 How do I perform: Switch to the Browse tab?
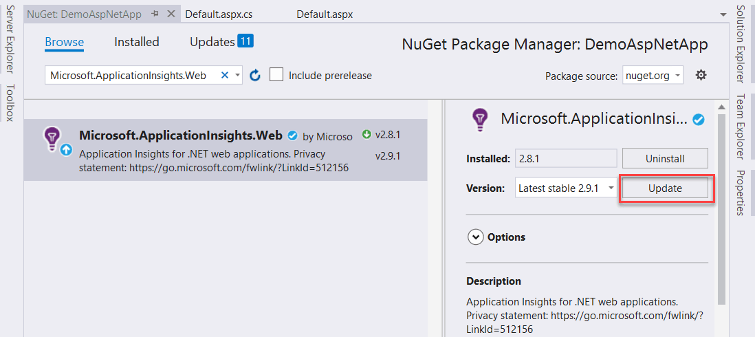point(65,43)
